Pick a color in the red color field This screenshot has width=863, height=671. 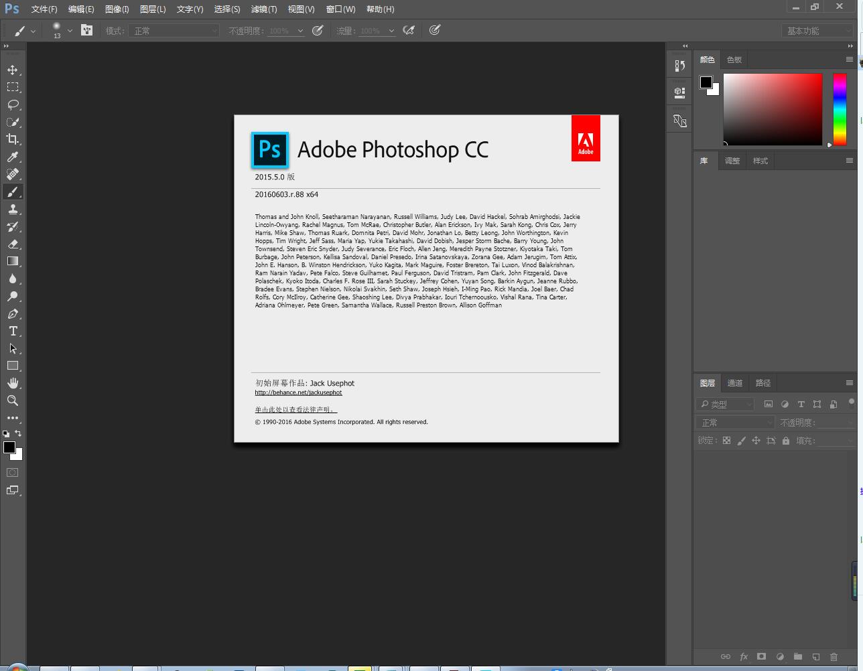[x=773, y=109]
